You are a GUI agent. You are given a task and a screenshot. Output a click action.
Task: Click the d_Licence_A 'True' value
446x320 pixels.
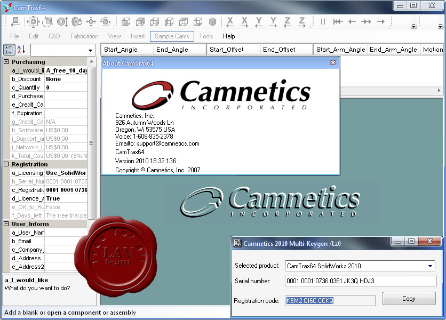(66, 198)
